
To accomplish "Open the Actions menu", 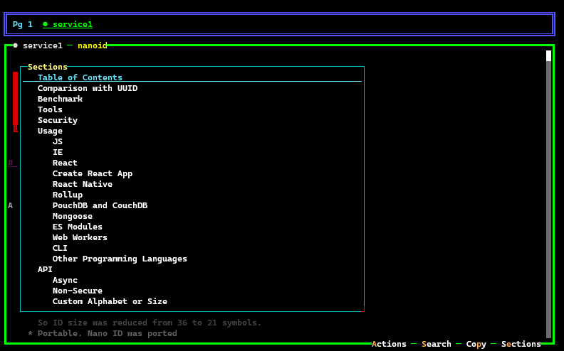I will click(390, 344).
